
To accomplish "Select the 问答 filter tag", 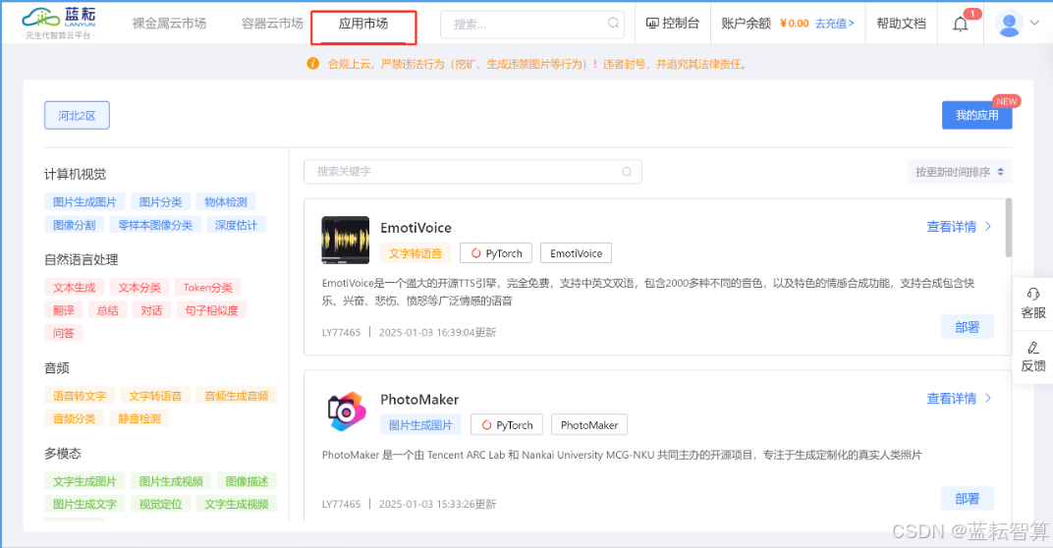I will click(x=64, y=333).
